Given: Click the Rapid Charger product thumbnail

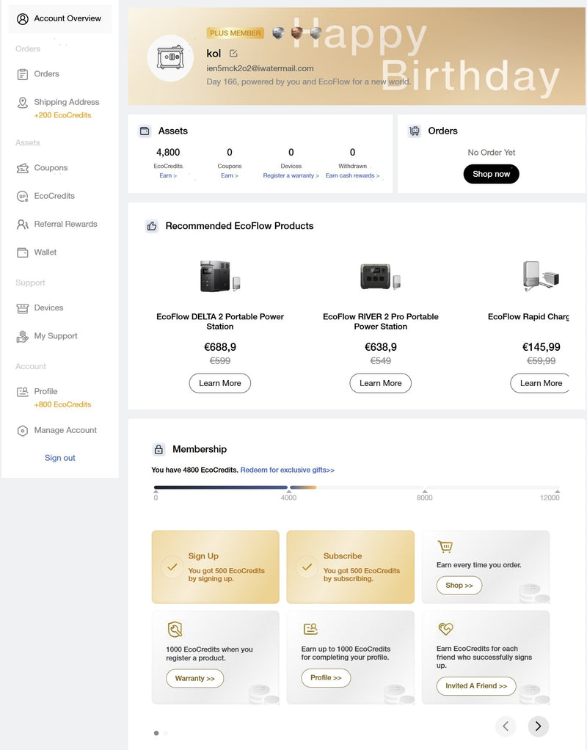Looking at the screenshot, I should click(541, 276).
